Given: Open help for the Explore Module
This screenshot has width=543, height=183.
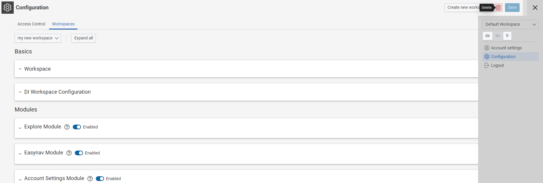Looking at the screenshot, I should pos(67,127).
